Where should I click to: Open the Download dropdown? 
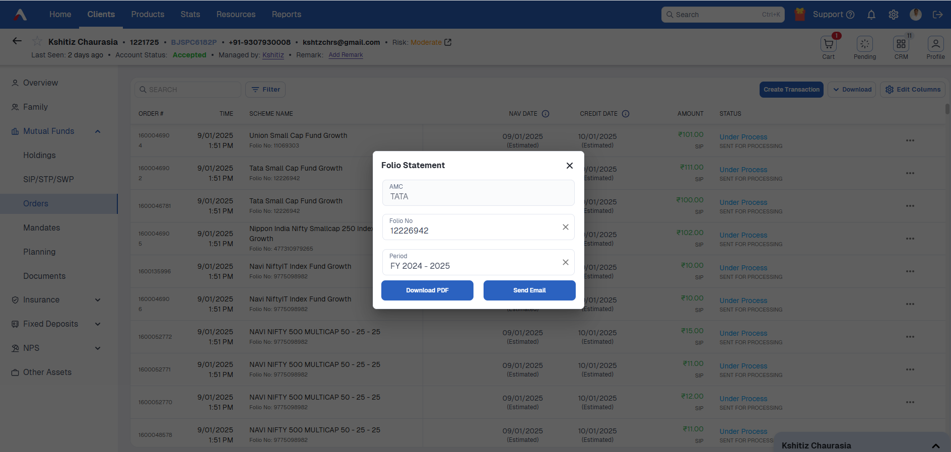[852, 90]
